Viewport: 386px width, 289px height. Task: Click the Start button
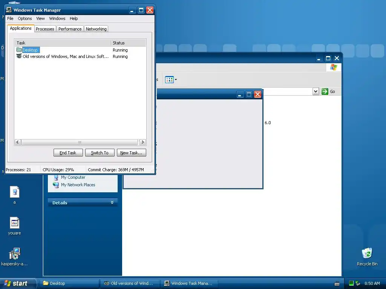coord(18,283)
